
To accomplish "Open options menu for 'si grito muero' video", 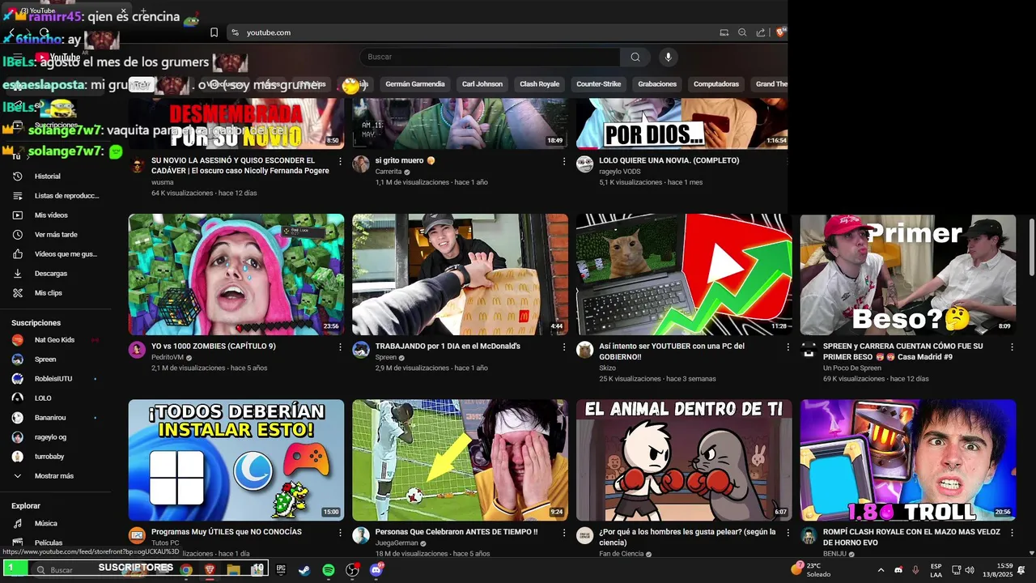I will pyautogui.click(x=564, y=161).
